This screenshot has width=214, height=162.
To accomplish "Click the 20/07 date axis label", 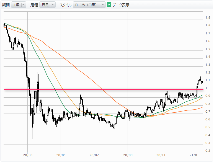I will 94,155.
